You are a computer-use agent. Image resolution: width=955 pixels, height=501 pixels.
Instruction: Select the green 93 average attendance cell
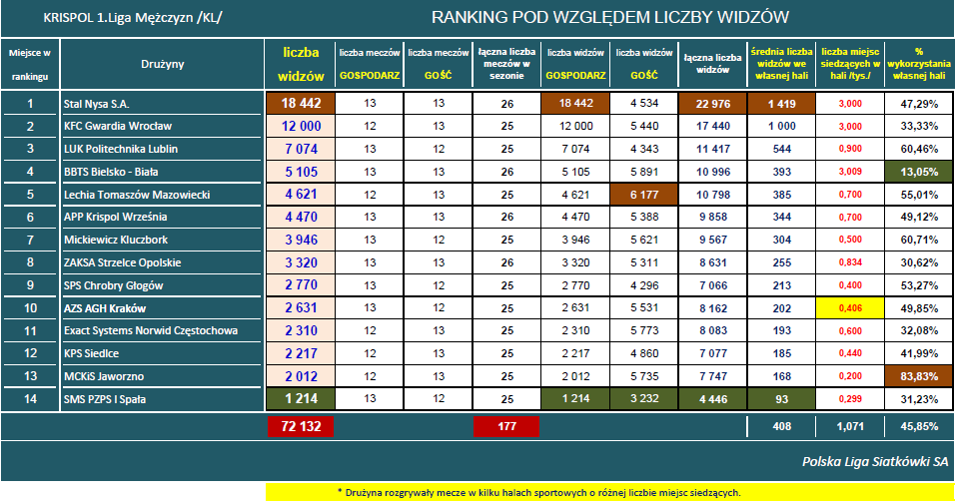781,399
